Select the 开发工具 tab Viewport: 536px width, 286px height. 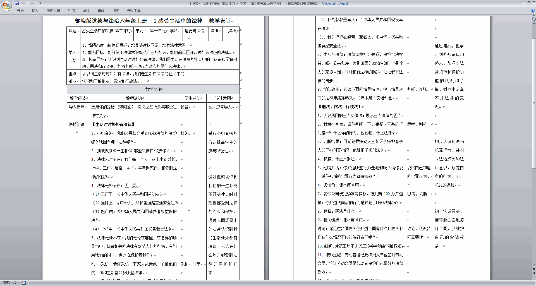(x=134, y=11)
